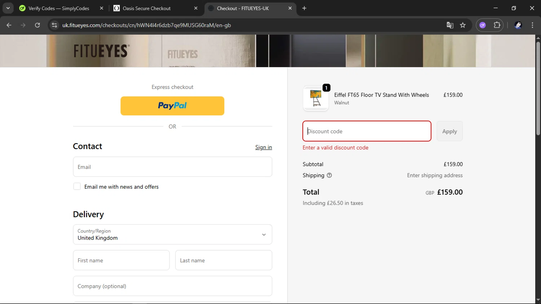Check Email me with news and offers

pos(77,186)
